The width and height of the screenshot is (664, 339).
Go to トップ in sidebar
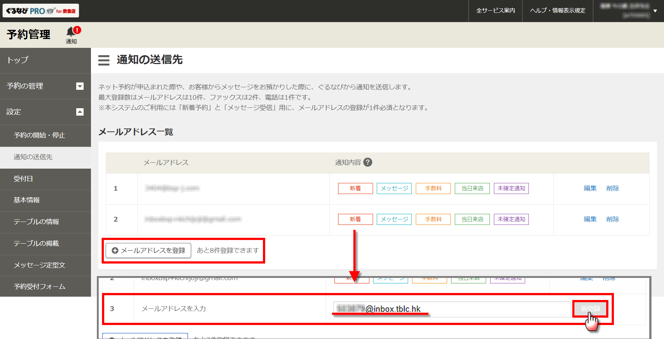(45, 60)
